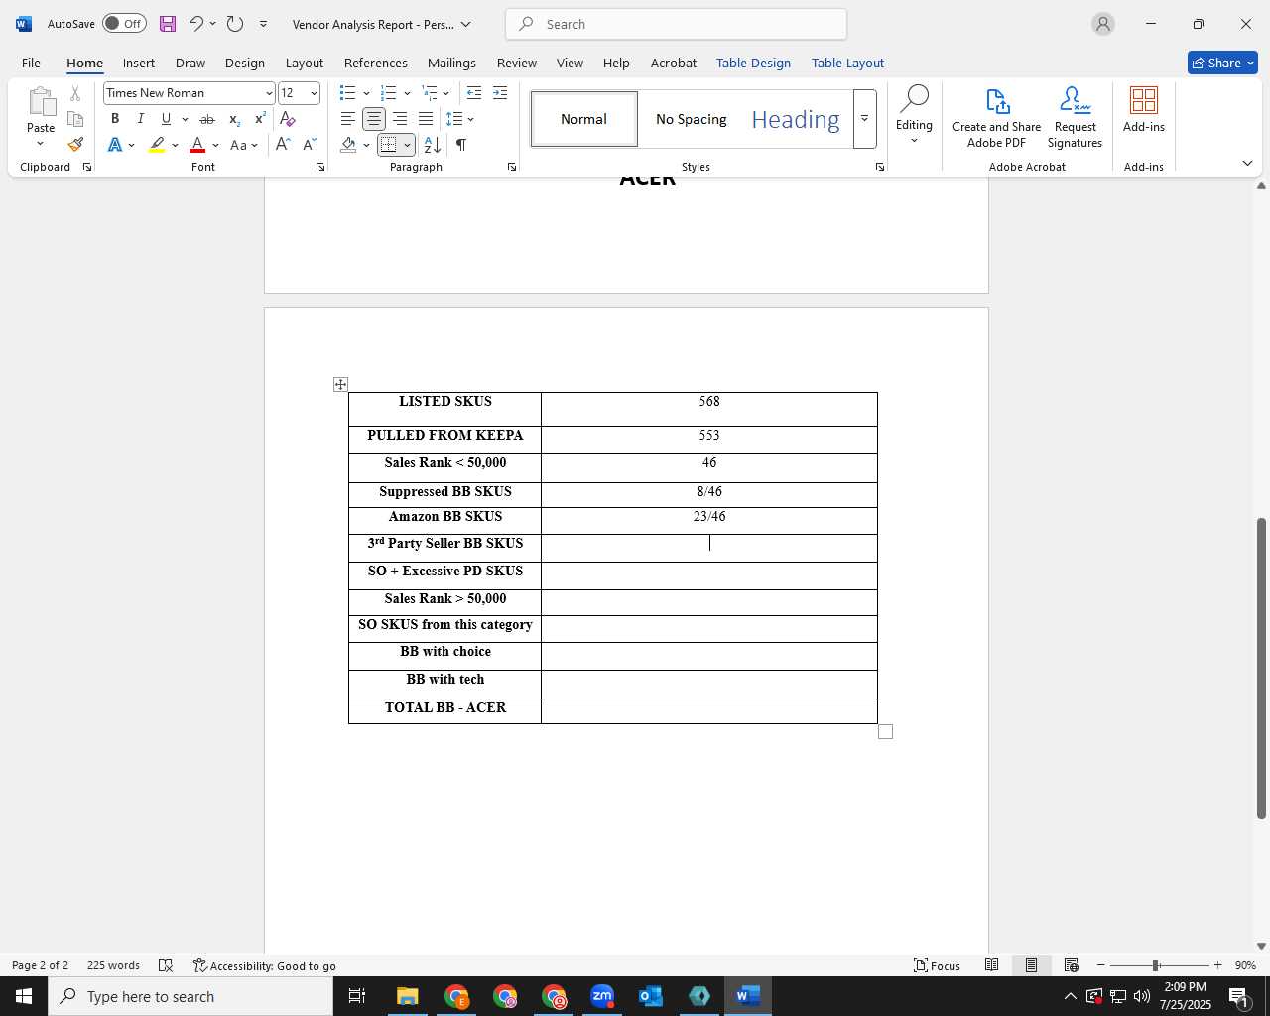Apply Subscript formatting
This screenshot has height=1016, width=1270.
[234, 119]
